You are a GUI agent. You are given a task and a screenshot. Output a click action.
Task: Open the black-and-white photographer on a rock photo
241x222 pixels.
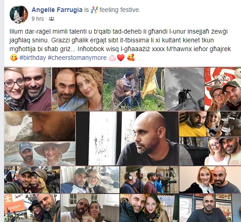tap(184, 89)
